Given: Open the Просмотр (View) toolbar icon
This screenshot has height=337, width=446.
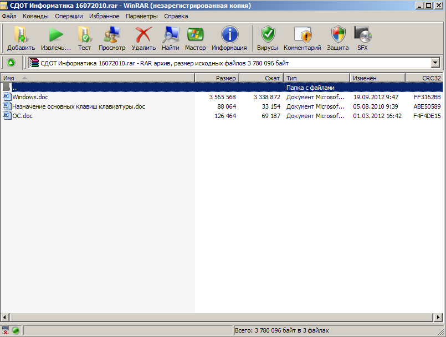Looking at the screenshot, I should tap(112, 35).
